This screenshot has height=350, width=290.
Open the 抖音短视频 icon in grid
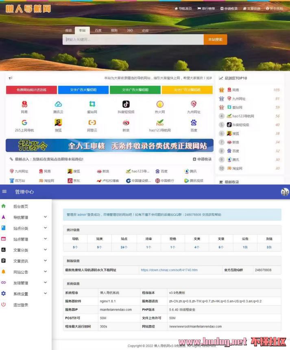click(126, 104)
